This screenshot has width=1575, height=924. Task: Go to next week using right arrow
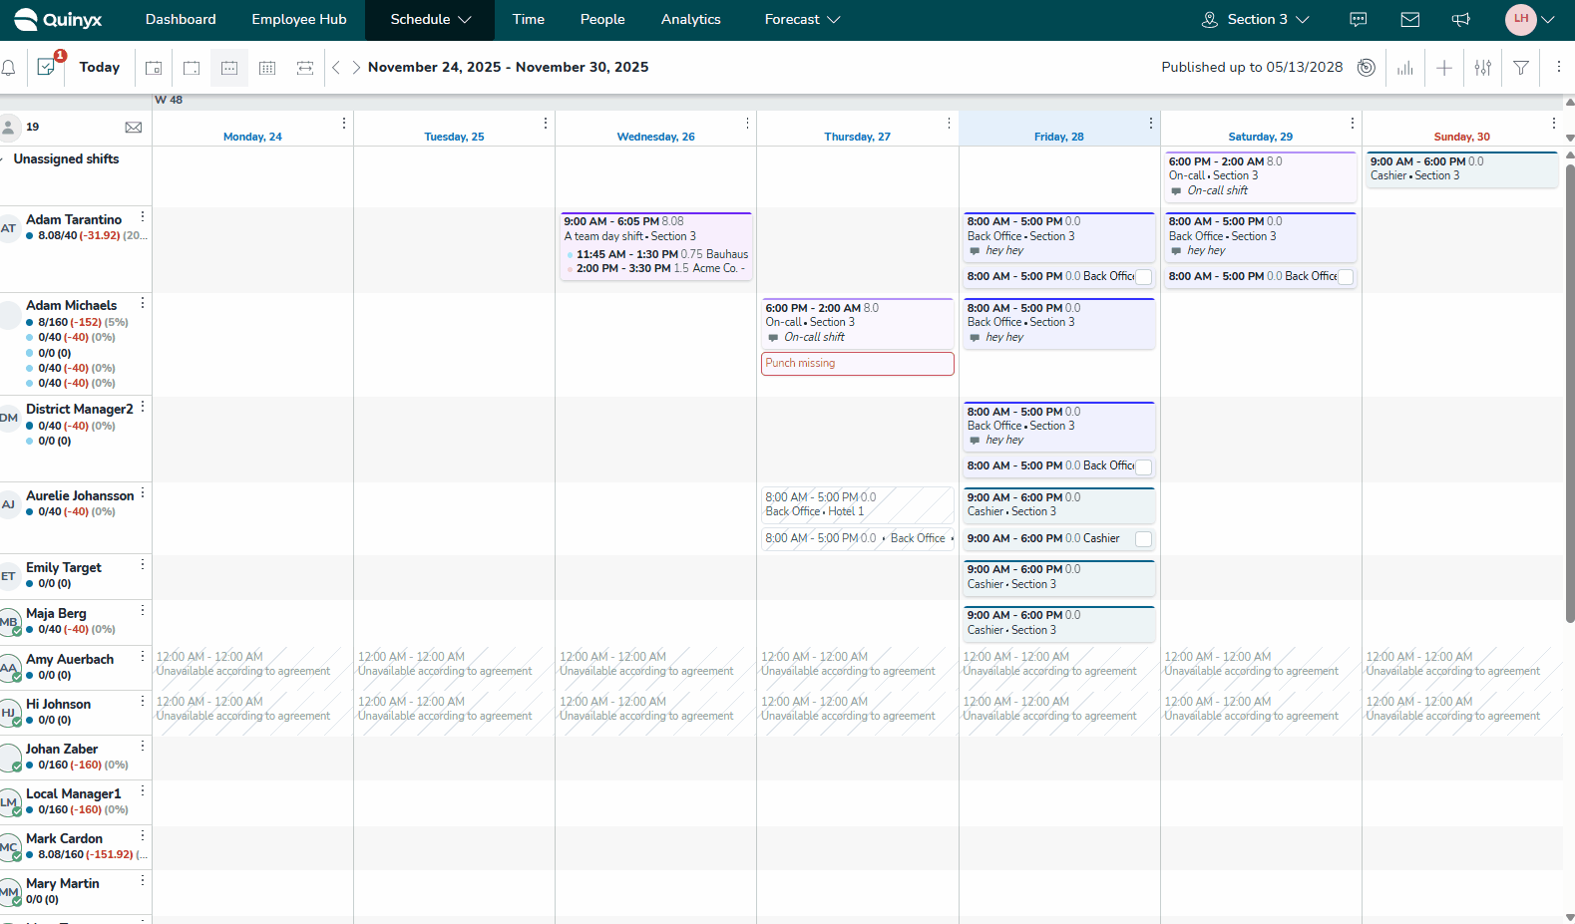[356, 68]
